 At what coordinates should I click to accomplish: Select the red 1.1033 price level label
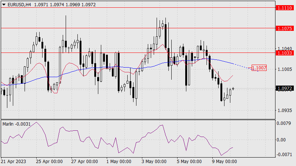tap(285, 53)
